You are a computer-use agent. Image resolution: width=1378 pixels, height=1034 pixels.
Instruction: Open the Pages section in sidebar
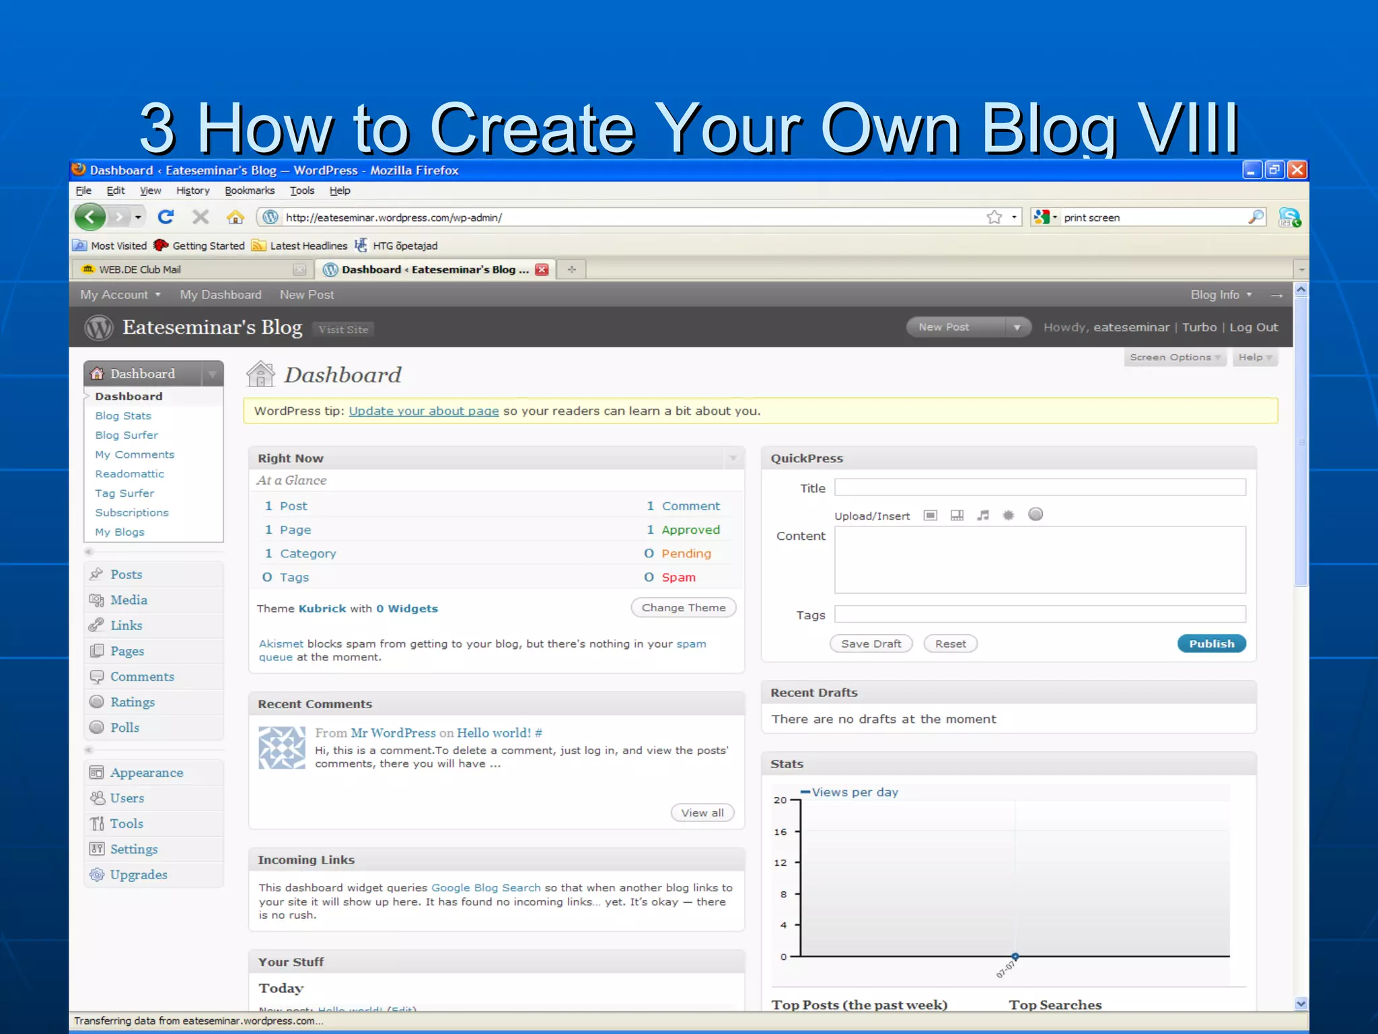(x=153, y=651)
